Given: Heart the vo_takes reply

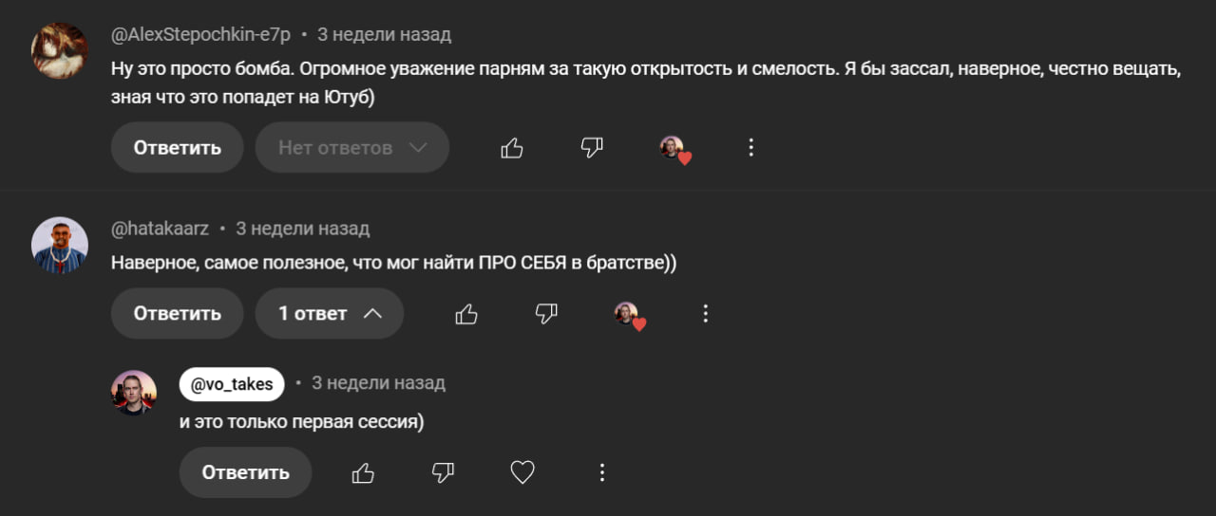Looking at the screenshot, I should pyautogui.click(x=522, y=472).
